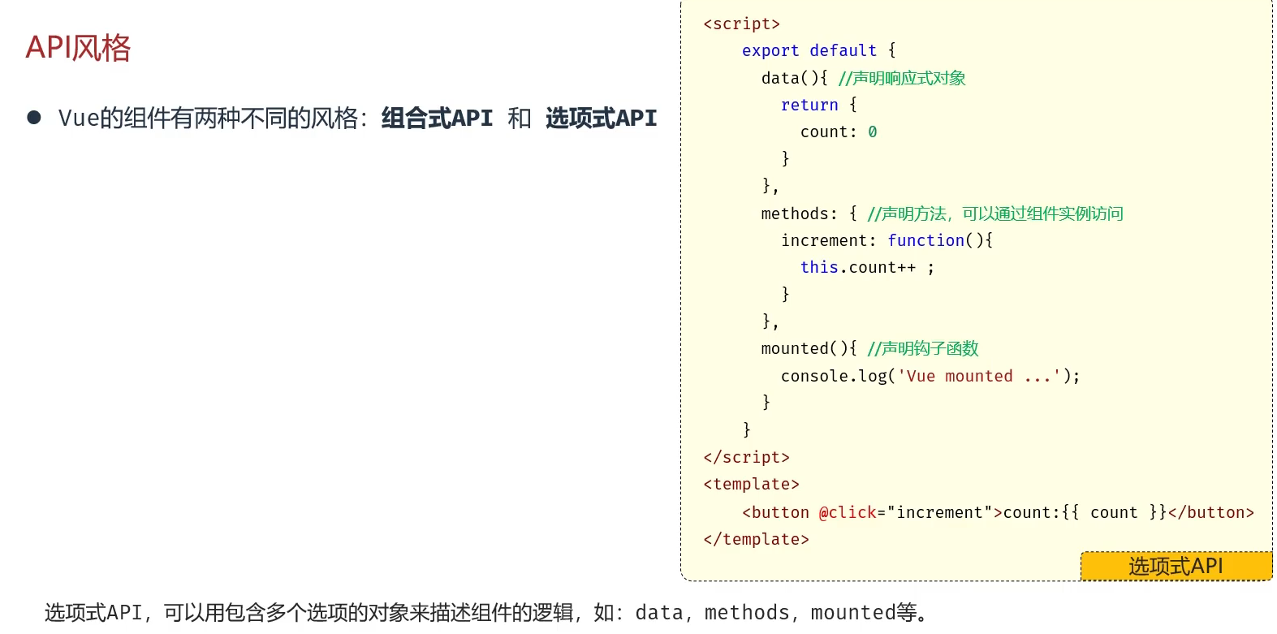Click the comment '//声明响应式对象'
Viewport: 1277px width, 634px height.
click(902, 78)
